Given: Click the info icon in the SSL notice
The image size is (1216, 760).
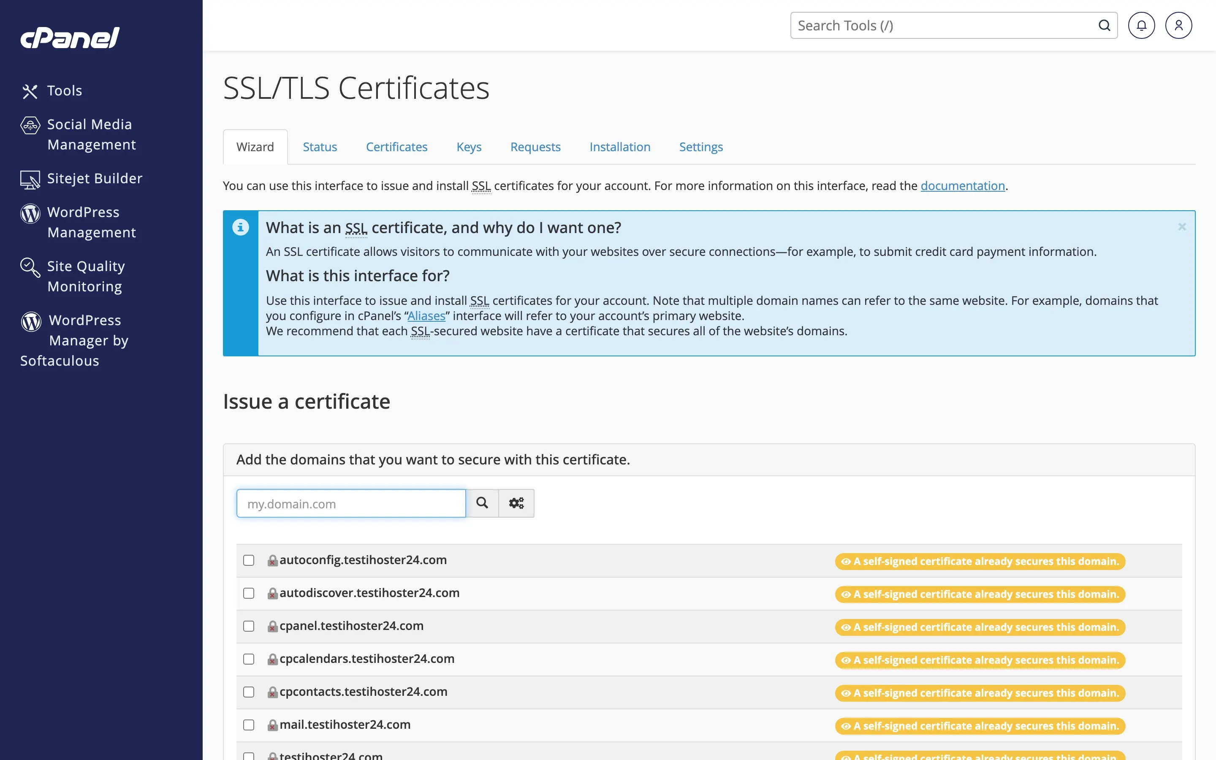Looking at the screenshot, I should [x=241, y=227].
